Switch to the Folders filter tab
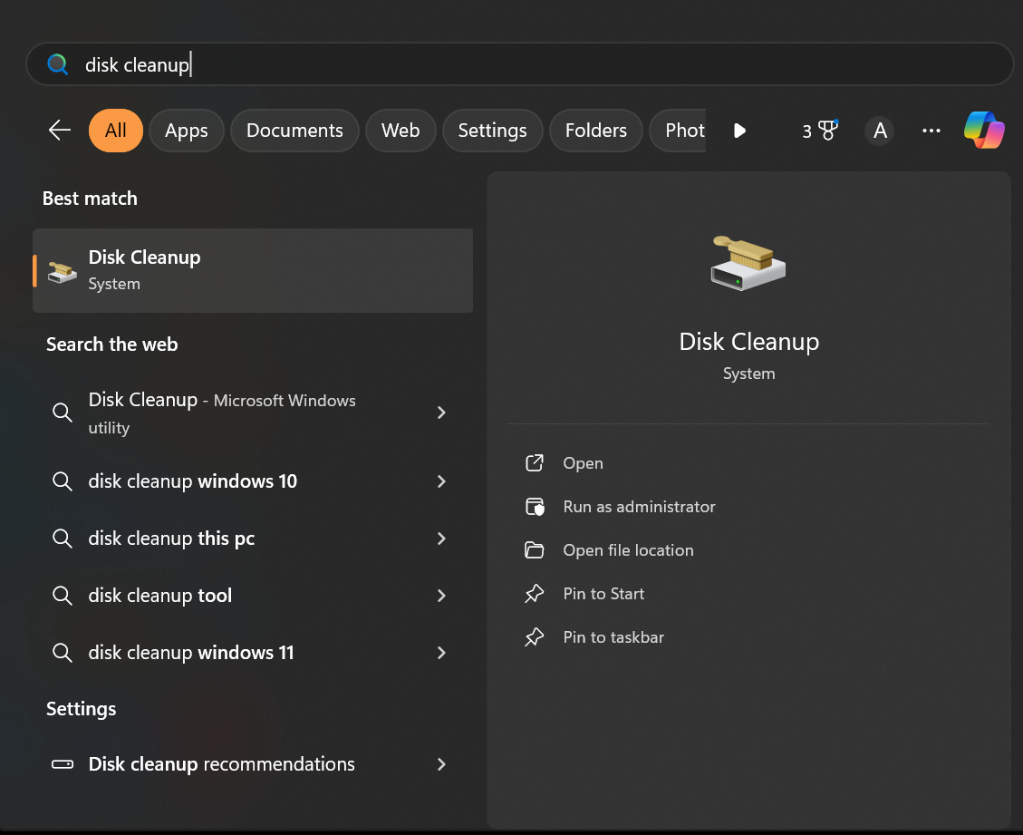This screenshot has height=835, width=1023. [x=595, y=131]
